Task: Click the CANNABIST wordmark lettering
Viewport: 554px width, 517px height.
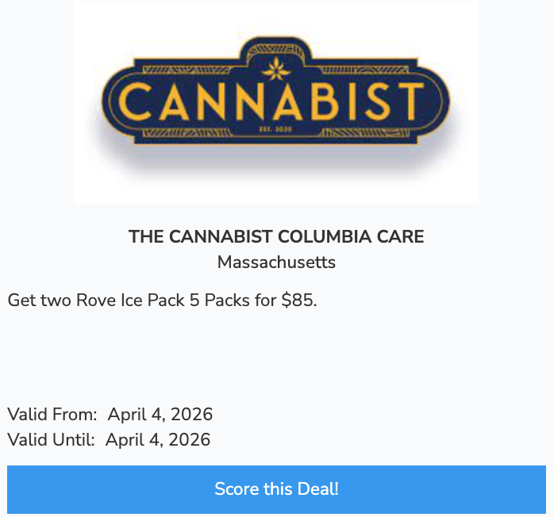Action: click(x=271, y=101)
